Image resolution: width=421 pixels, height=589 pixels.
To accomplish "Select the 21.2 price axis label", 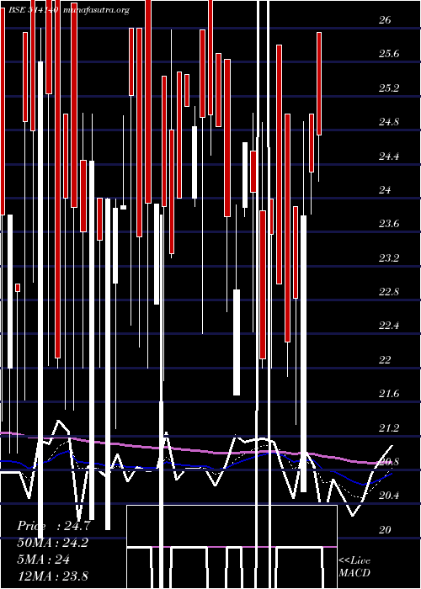I will click(x=389, y=427).
